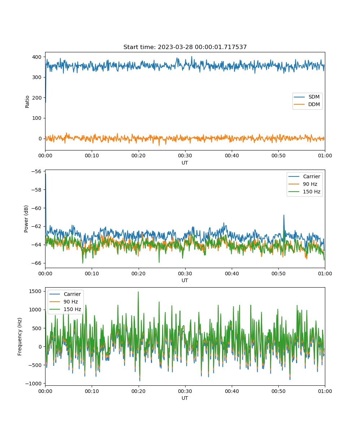Viewport: 361px width, 433px height.
Task: Click the 00:30 tick under the Ratio plot
Action: (185, 156)
